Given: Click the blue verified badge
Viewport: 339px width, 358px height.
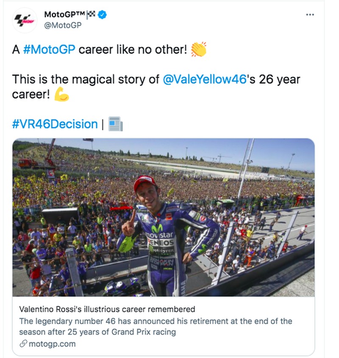Looking at the screenshot, I should pos(103,15).
